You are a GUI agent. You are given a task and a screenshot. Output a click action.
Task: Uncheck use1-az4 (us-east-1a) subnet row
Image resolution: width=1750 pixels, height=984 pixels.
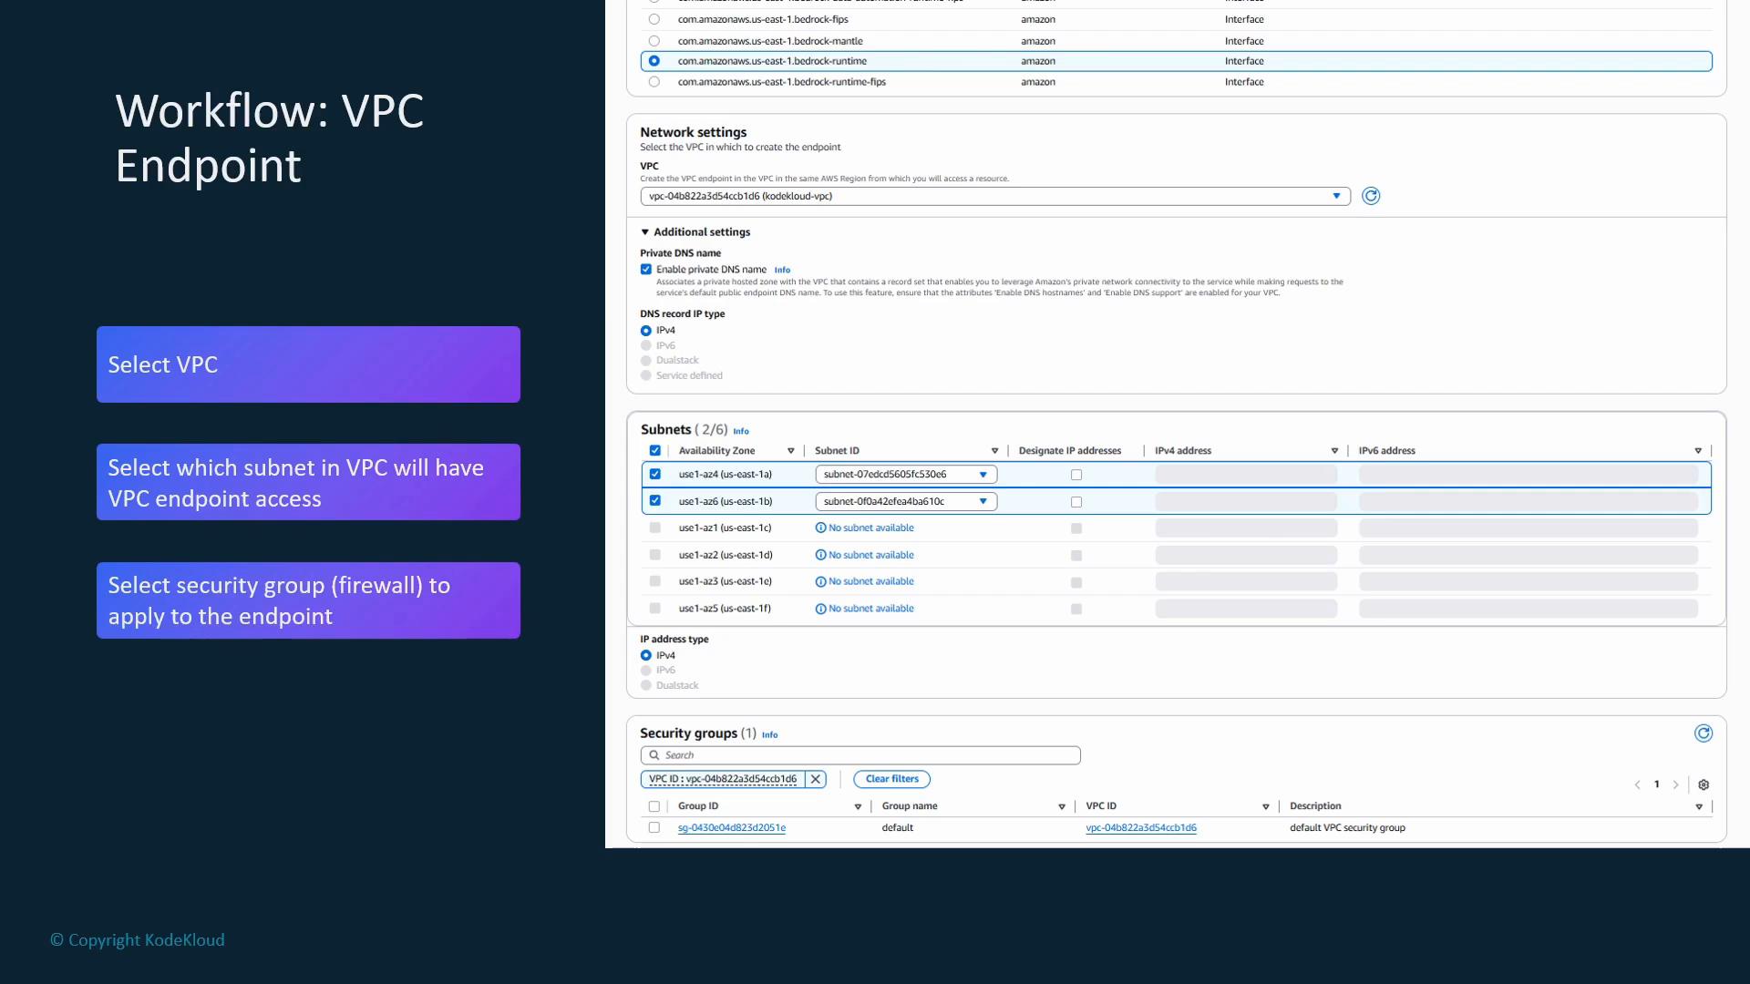pos(654,474)
